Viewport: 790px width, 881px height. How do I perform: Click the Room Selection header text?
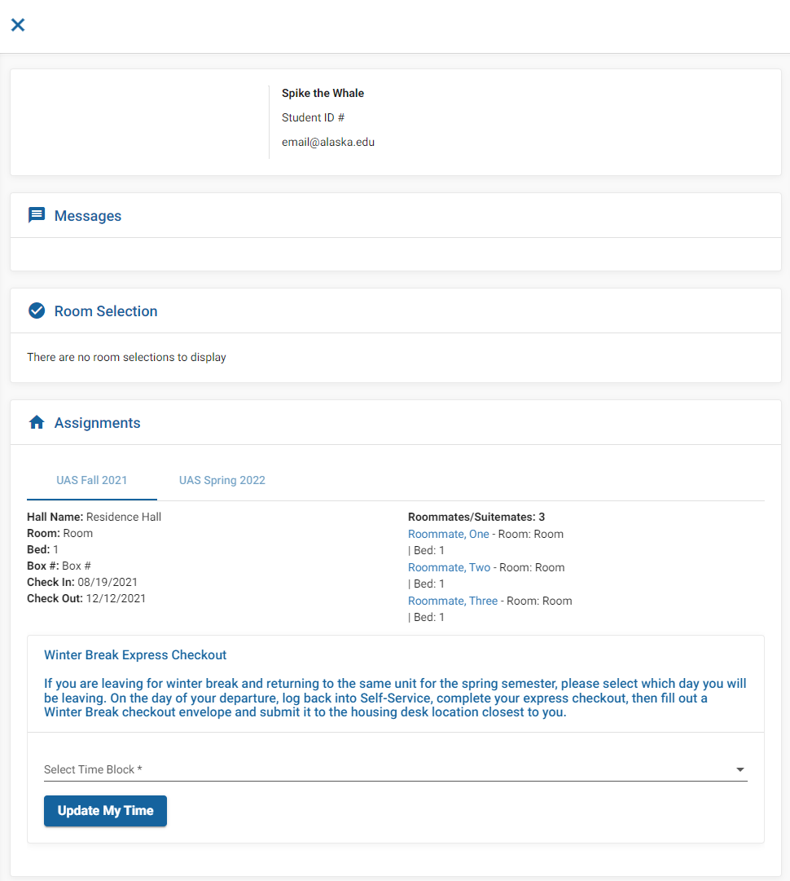tap(106, 311)
